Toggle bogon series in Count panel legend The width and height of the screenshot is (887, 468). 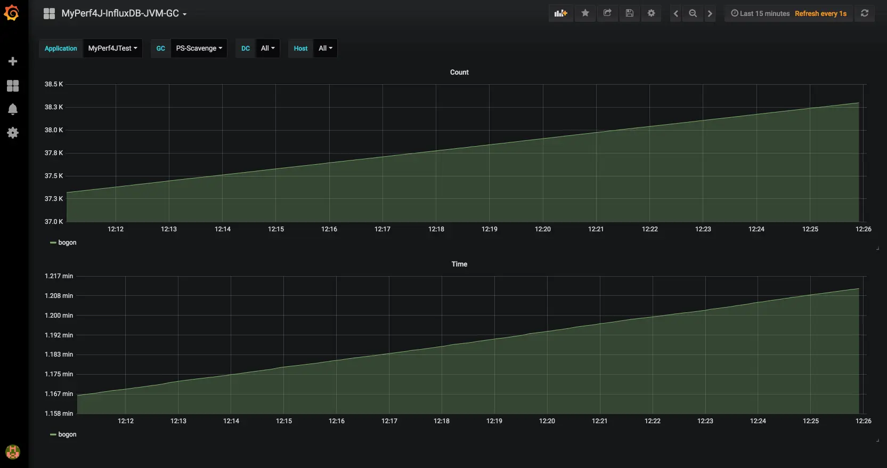[67, 243]
